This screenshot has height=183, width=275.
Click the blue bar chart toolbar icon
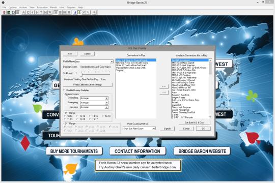click(75, 12)
